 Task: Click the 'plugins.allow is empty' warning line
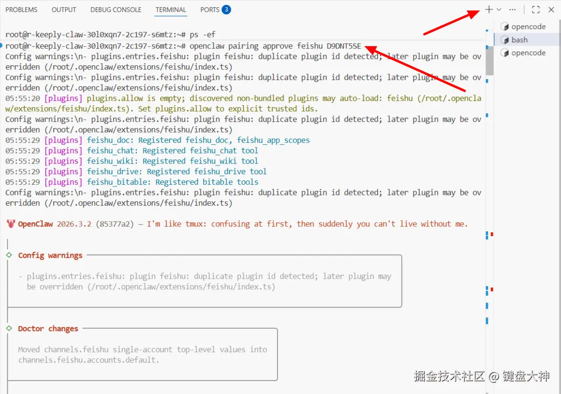tap(243, 103)
